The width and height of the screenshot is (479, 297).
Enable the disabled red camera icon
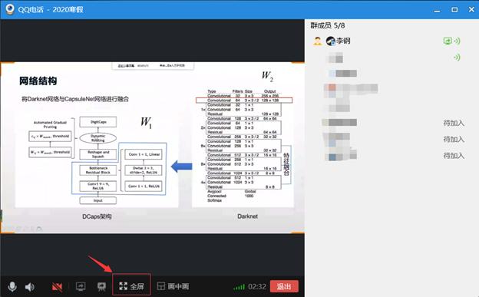coord(57,287)
